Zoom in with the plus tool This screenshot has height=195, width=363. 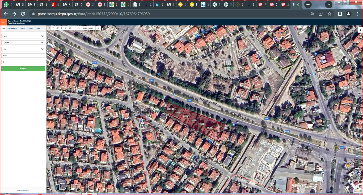pos(49,28)
